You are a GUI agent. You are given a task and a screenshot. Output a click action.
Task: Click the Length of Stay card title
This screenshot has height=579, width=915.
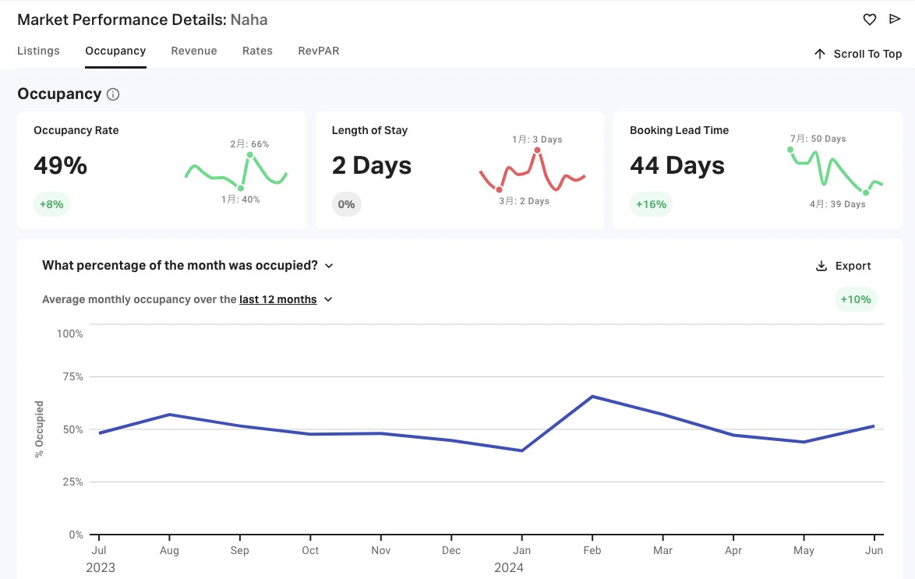tap(370, 130)
